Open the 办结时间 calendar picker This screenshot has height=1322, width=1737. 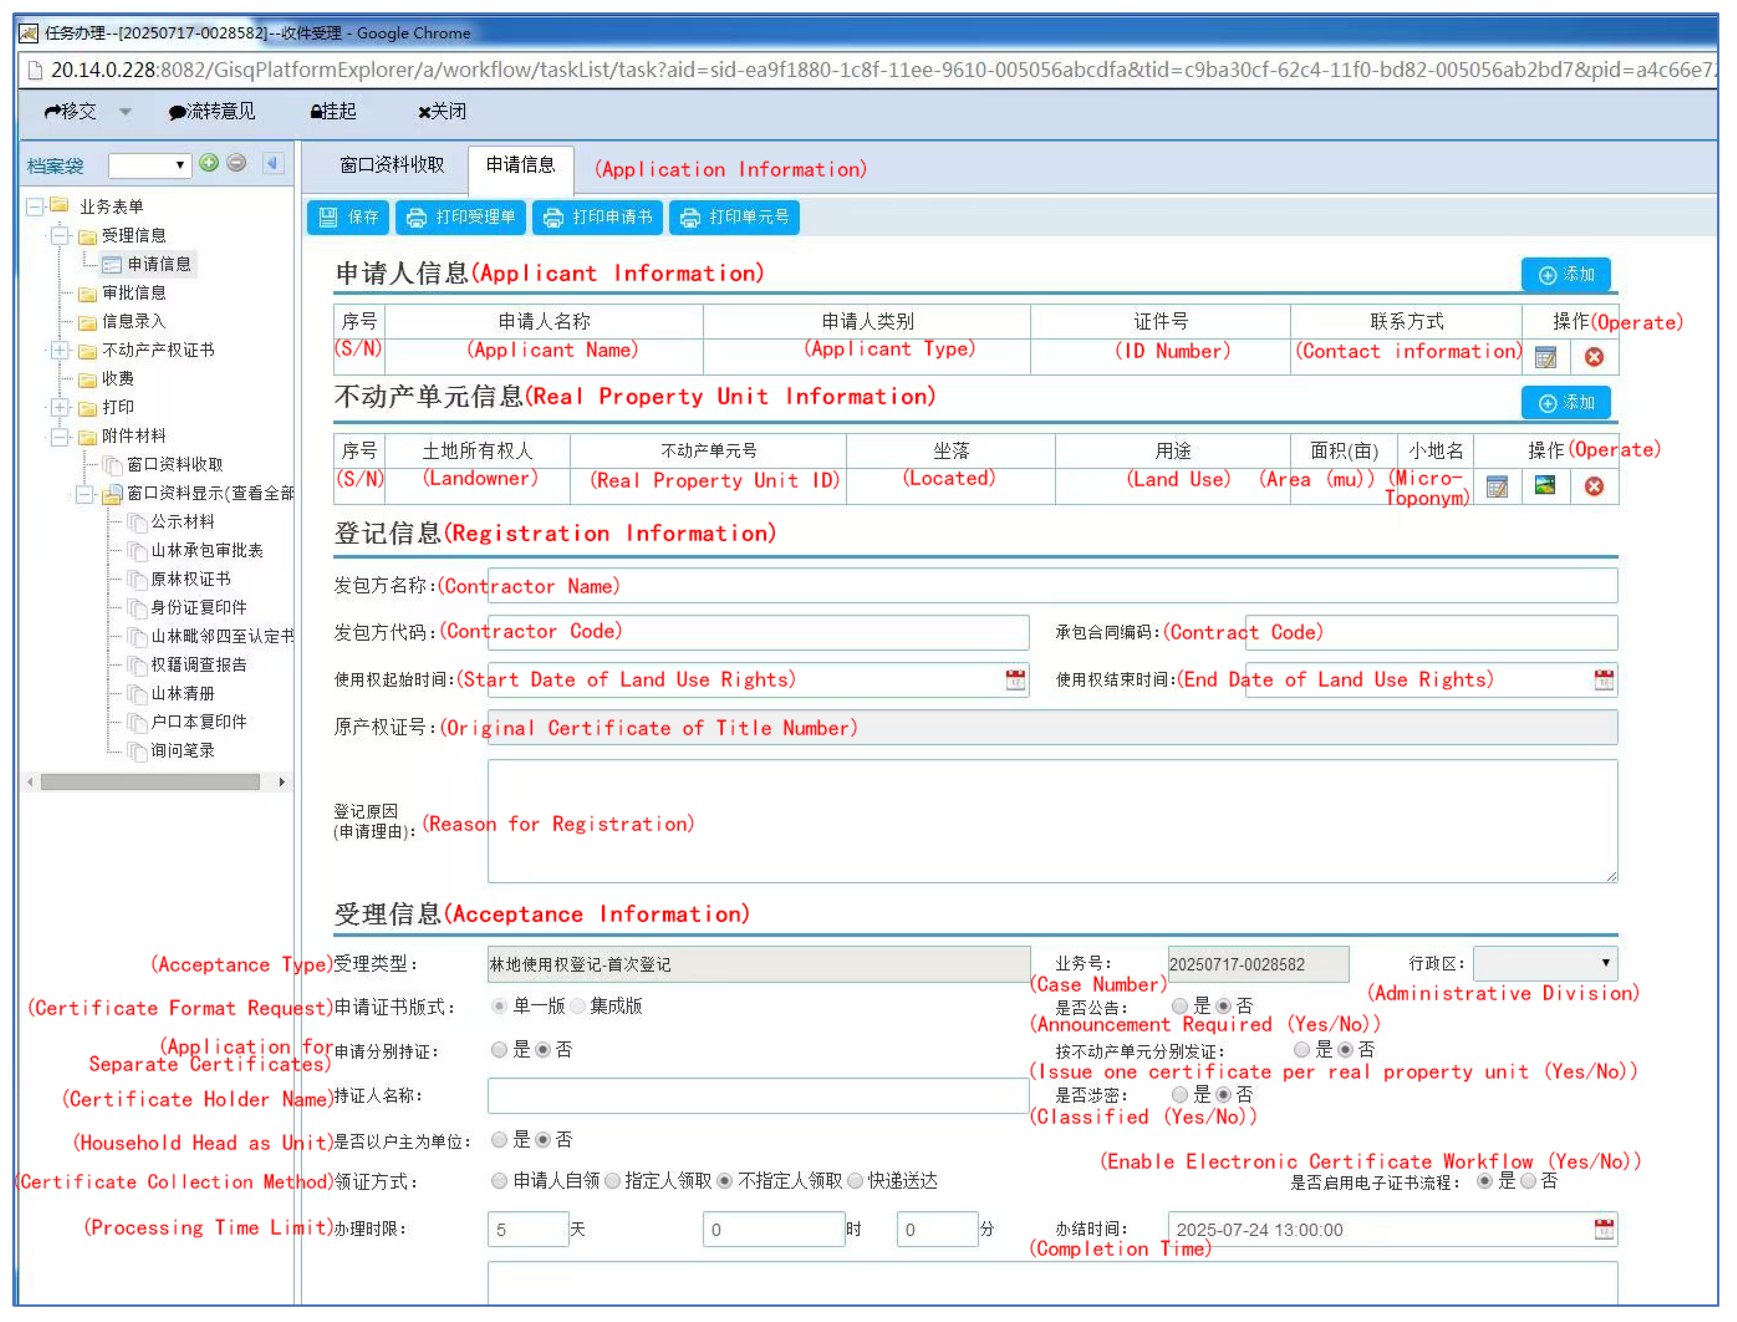1603,1228
